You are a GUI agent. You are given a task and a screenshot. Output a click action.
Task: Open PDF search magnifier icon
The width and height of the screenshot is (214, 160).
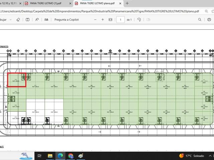[200, 20]
